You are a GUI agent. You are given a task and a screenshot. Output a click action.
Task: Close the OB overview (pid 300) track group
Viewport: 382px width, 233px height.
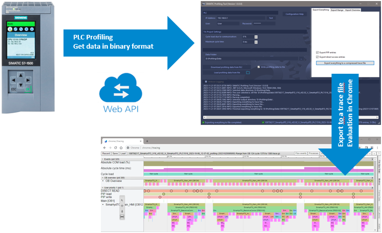click(x=372, y=178)
